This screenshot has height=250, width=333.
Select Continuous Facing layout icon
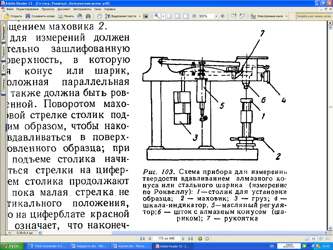(321, 238)
